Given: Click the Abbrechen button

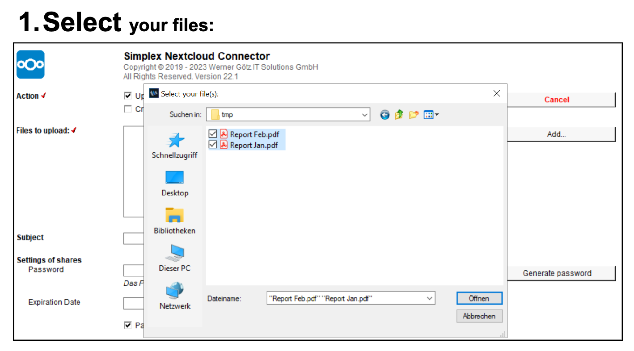Looking at the screenshot, I should (x=479, y=316).
